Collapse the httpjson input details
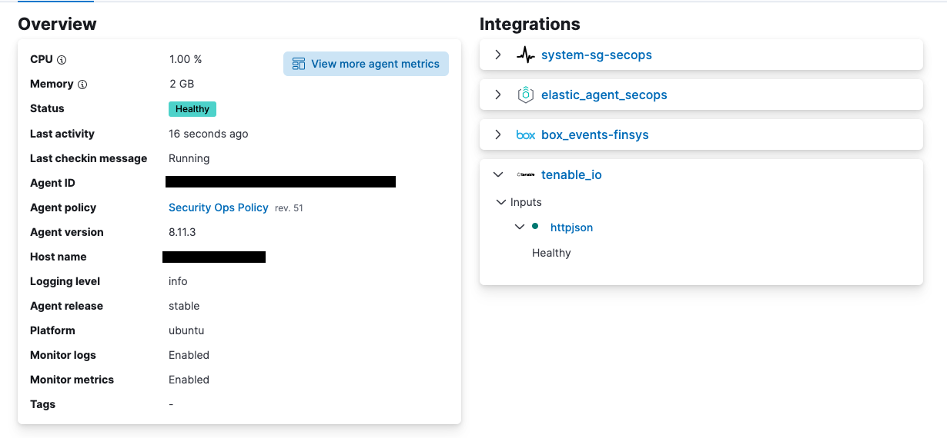This screenshot has height=438, width=947. click(x=520, y=227)
